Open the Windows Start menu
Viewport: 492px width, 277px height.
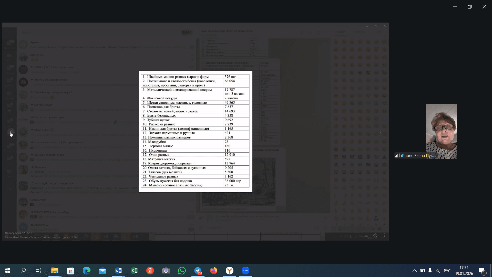pos(8,271)
